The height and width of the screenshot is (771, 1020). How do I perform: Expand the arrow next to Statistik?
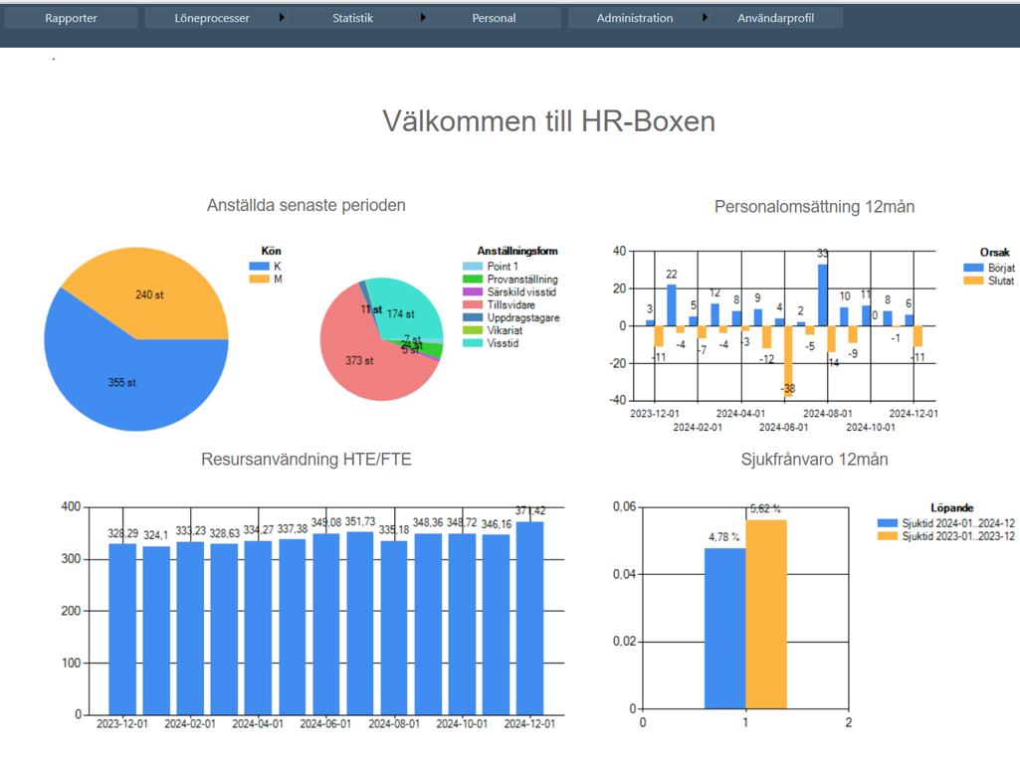coord(423,18)
